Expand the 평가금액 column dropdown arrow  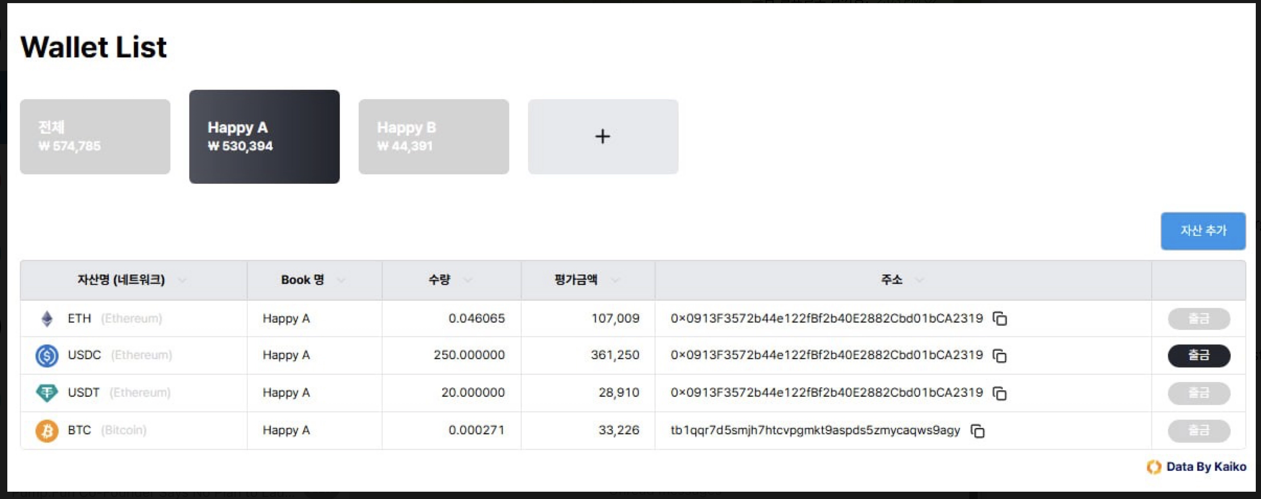(615, 280)
